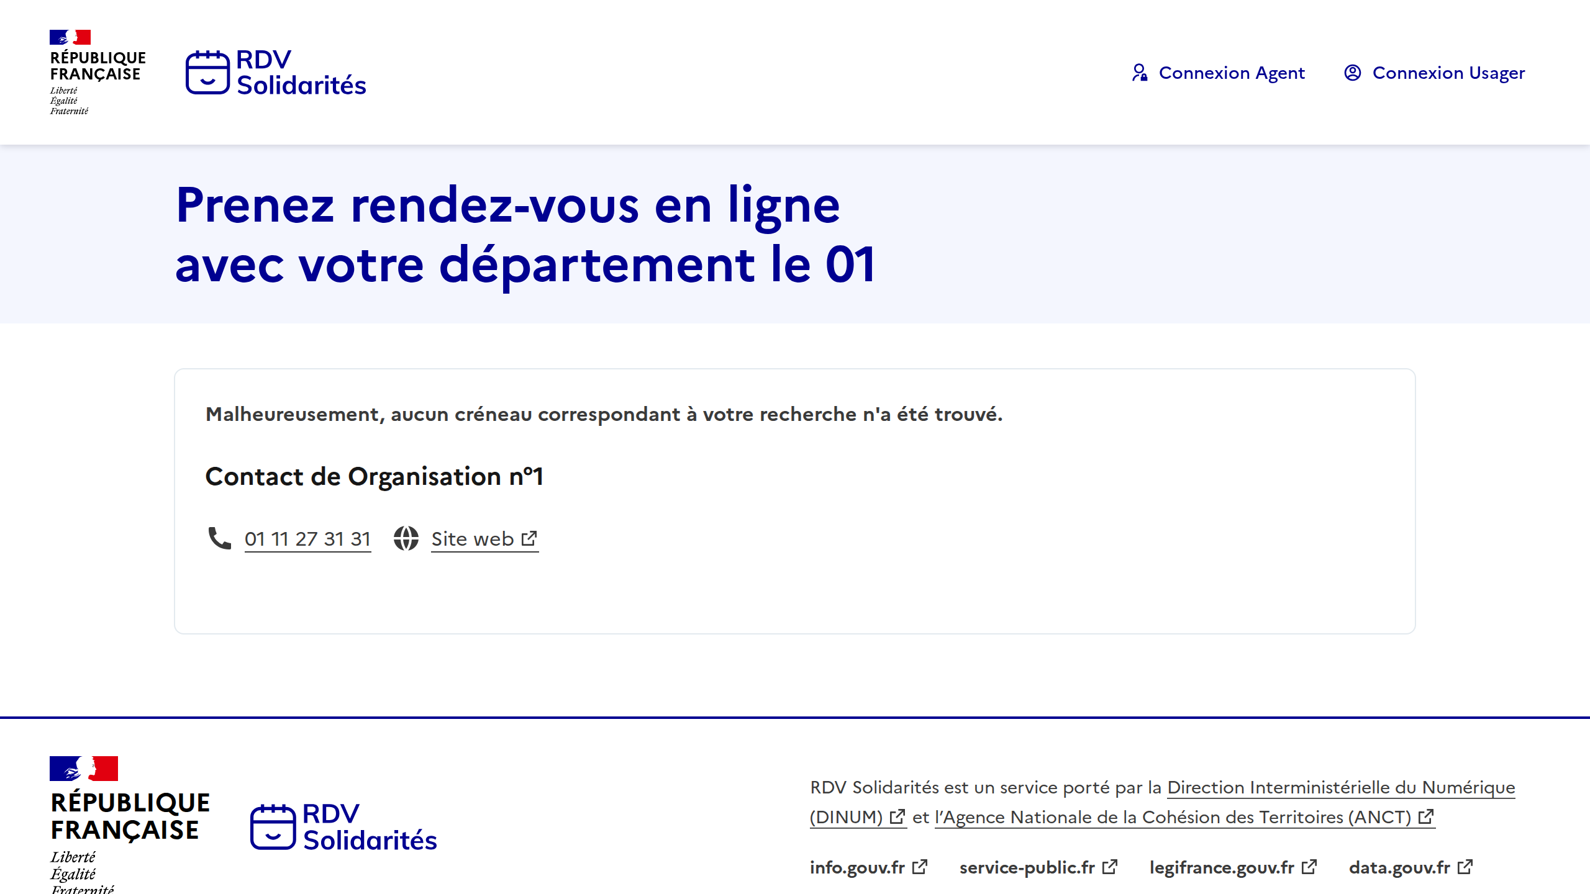The height and width of the screenshot is (894, 1590).
Task: Click the RDV Solidarités calendar logo in header
Action: point(207,73)
